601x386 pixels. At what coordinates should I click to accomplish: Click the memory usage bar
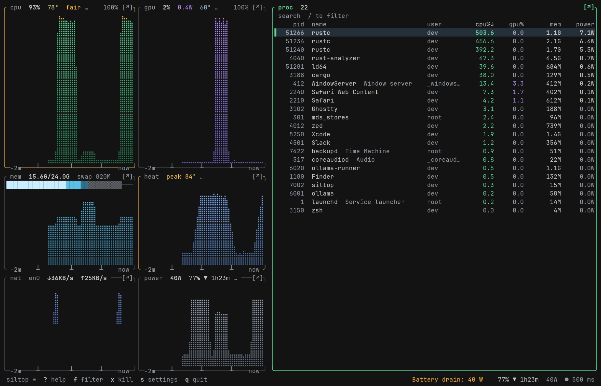pos(64,185)
